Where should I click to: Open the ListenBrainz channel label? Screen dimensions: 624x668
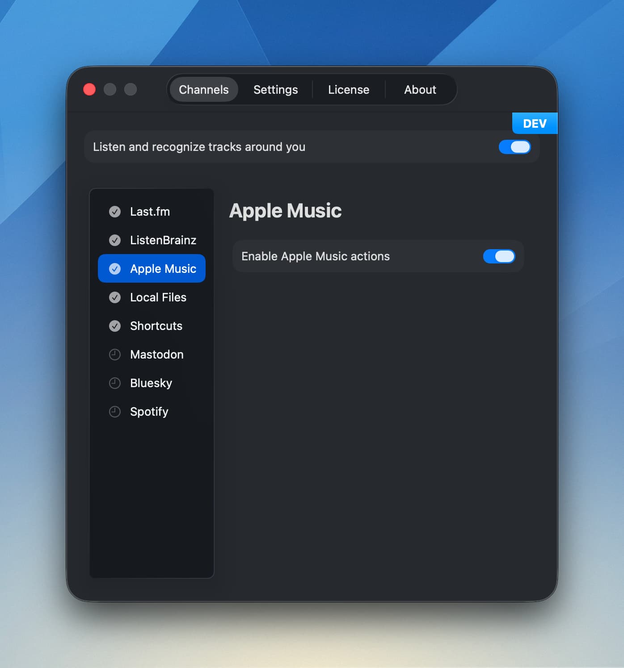(163, 240)
